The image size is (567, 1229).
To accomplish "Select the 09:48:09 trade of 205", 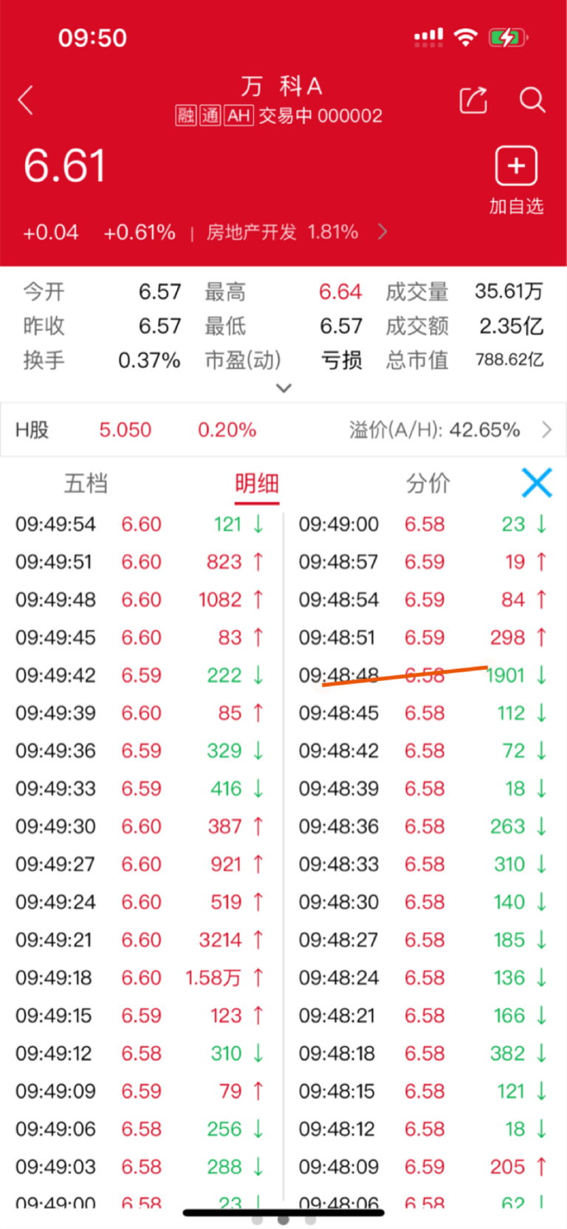I will tap(423, 1167).
